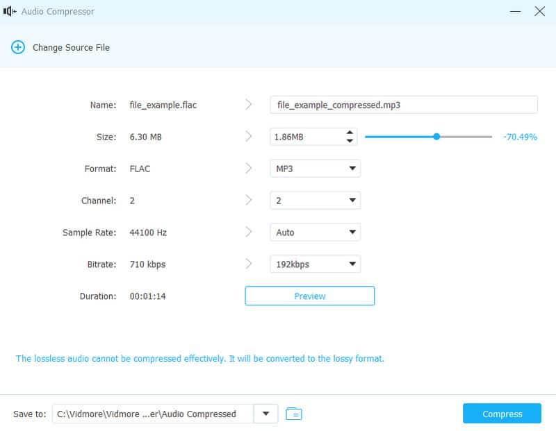The image size is (556, 431).
Task: Click the Audio Compressor speaker icon
Action: point(10,12)
